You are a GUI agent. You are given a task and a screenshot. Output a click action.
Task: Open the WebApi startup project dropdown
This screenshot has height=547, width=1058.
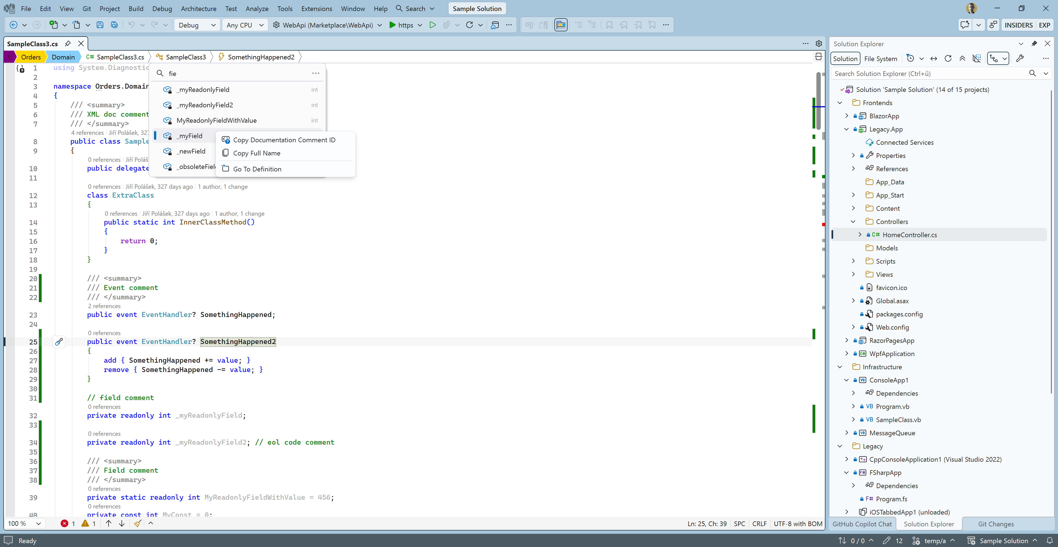pyautogui.click(x=327, y=25)
